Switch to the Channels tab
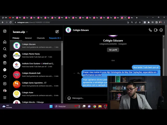This screenshot has height=125, width=167. point(41,38)
